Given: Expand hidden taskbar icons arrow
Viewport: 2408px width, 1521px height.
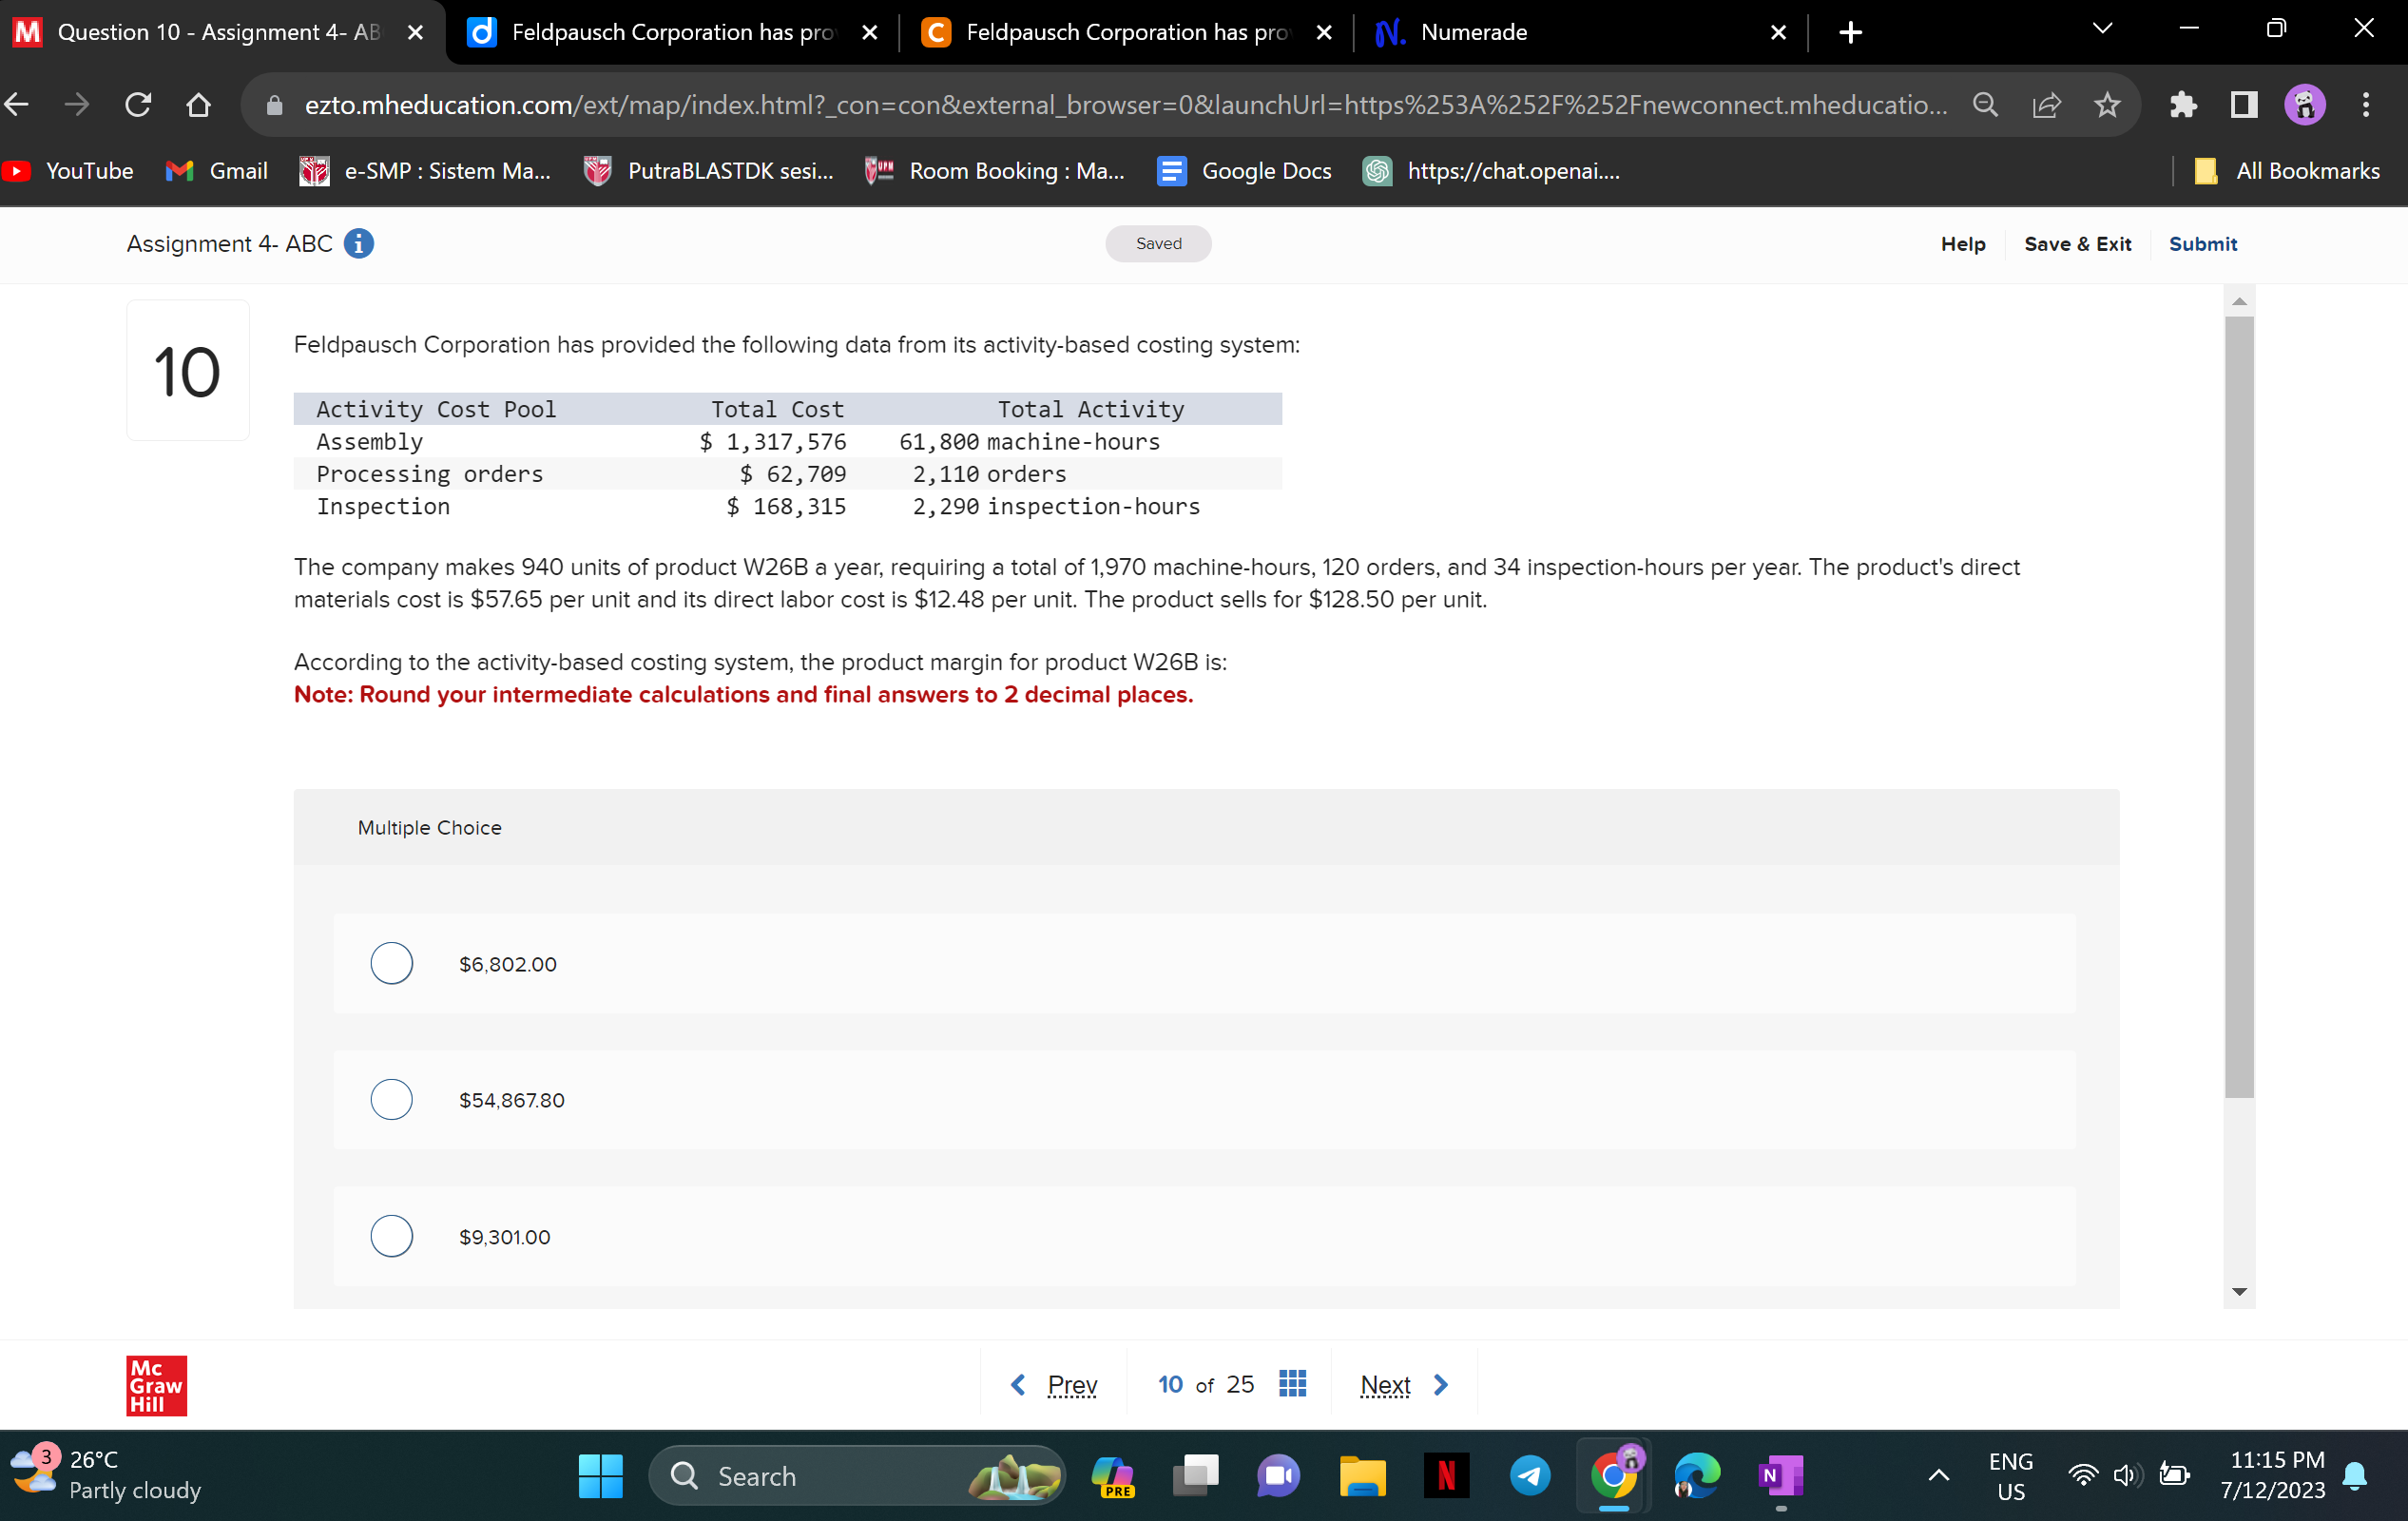Looking at the screenshot, I should click(x=1938, y=1475).
